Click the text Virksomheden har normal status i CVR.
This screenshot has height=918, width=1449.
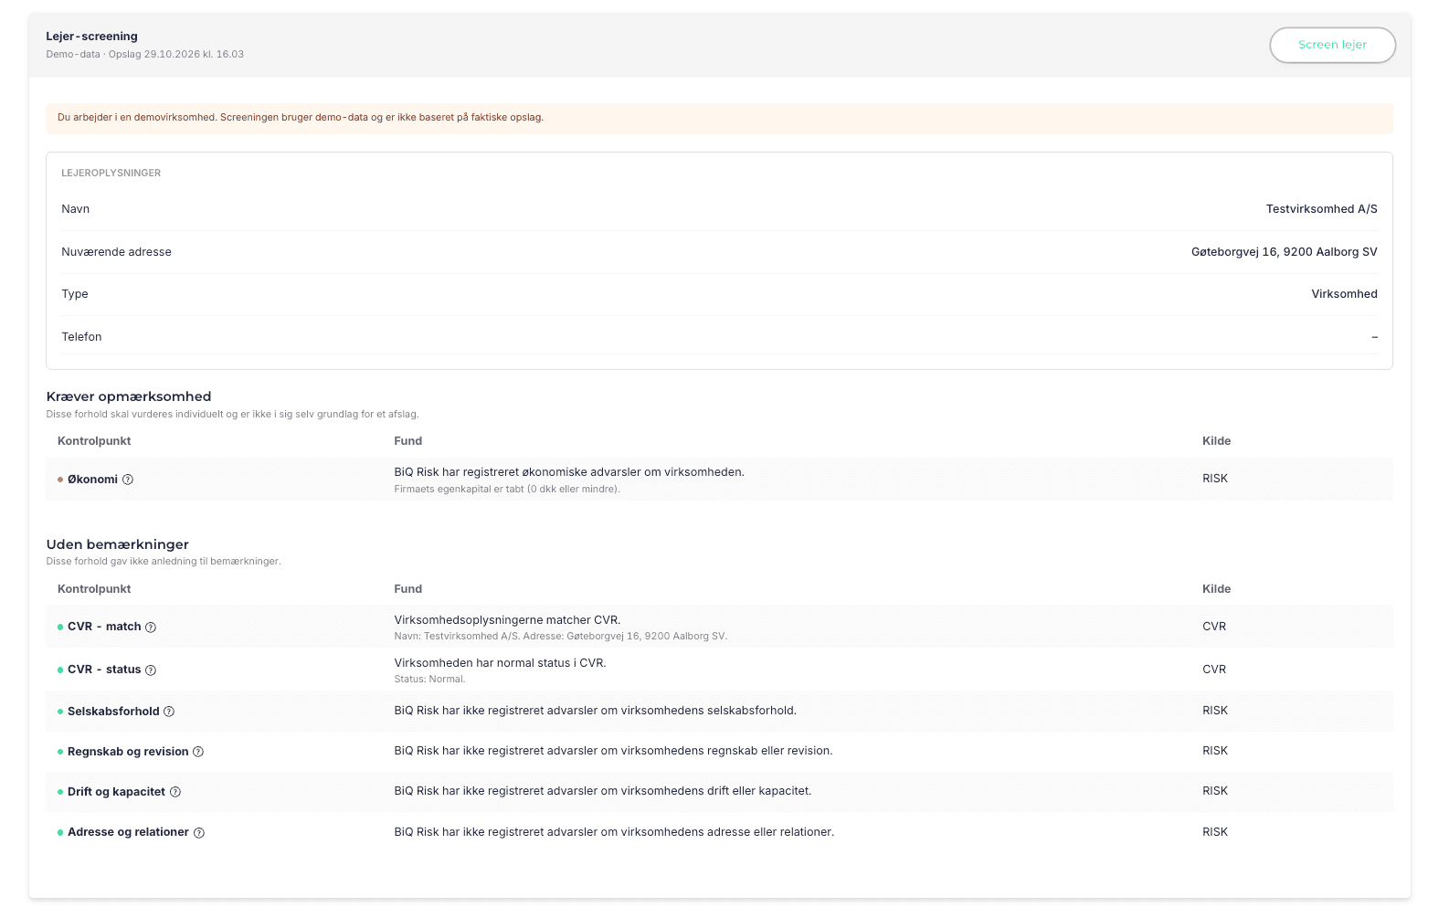tap(500, 663)
